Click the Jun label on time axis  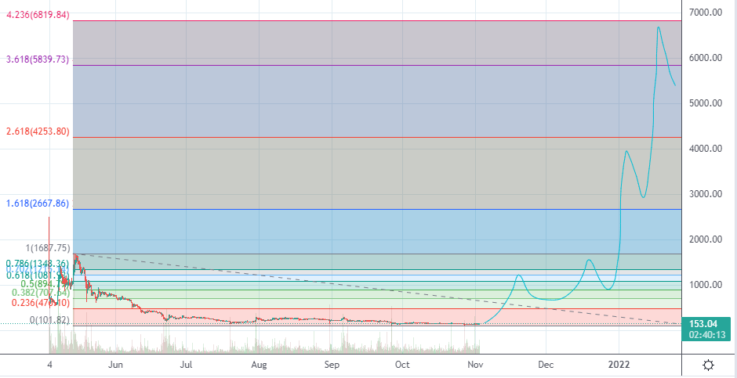(x=115, y=365)
